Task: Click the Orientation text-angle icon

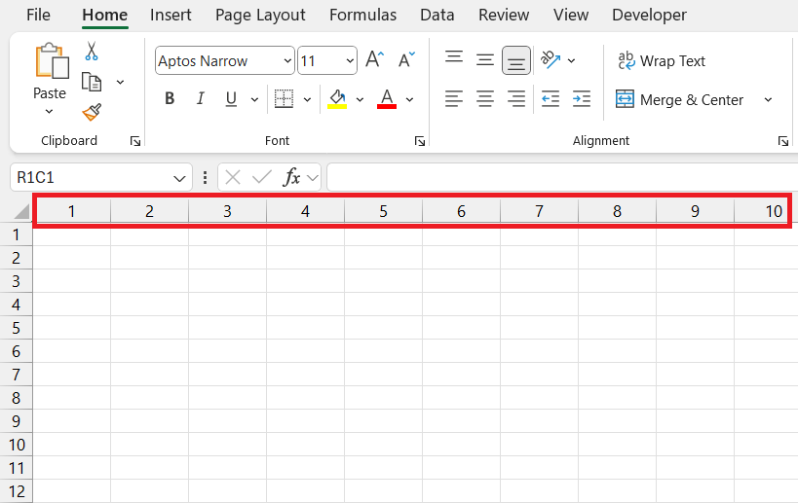Action: (551, 60)
